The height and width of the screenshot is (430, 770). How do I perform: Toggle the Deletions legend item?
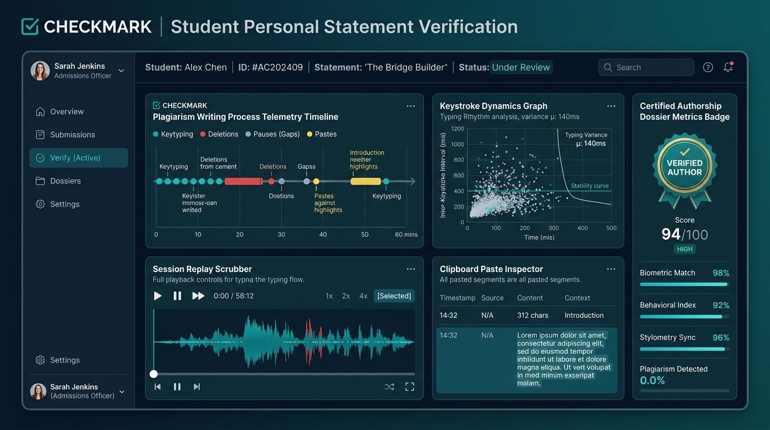click(x=219, y=134)
